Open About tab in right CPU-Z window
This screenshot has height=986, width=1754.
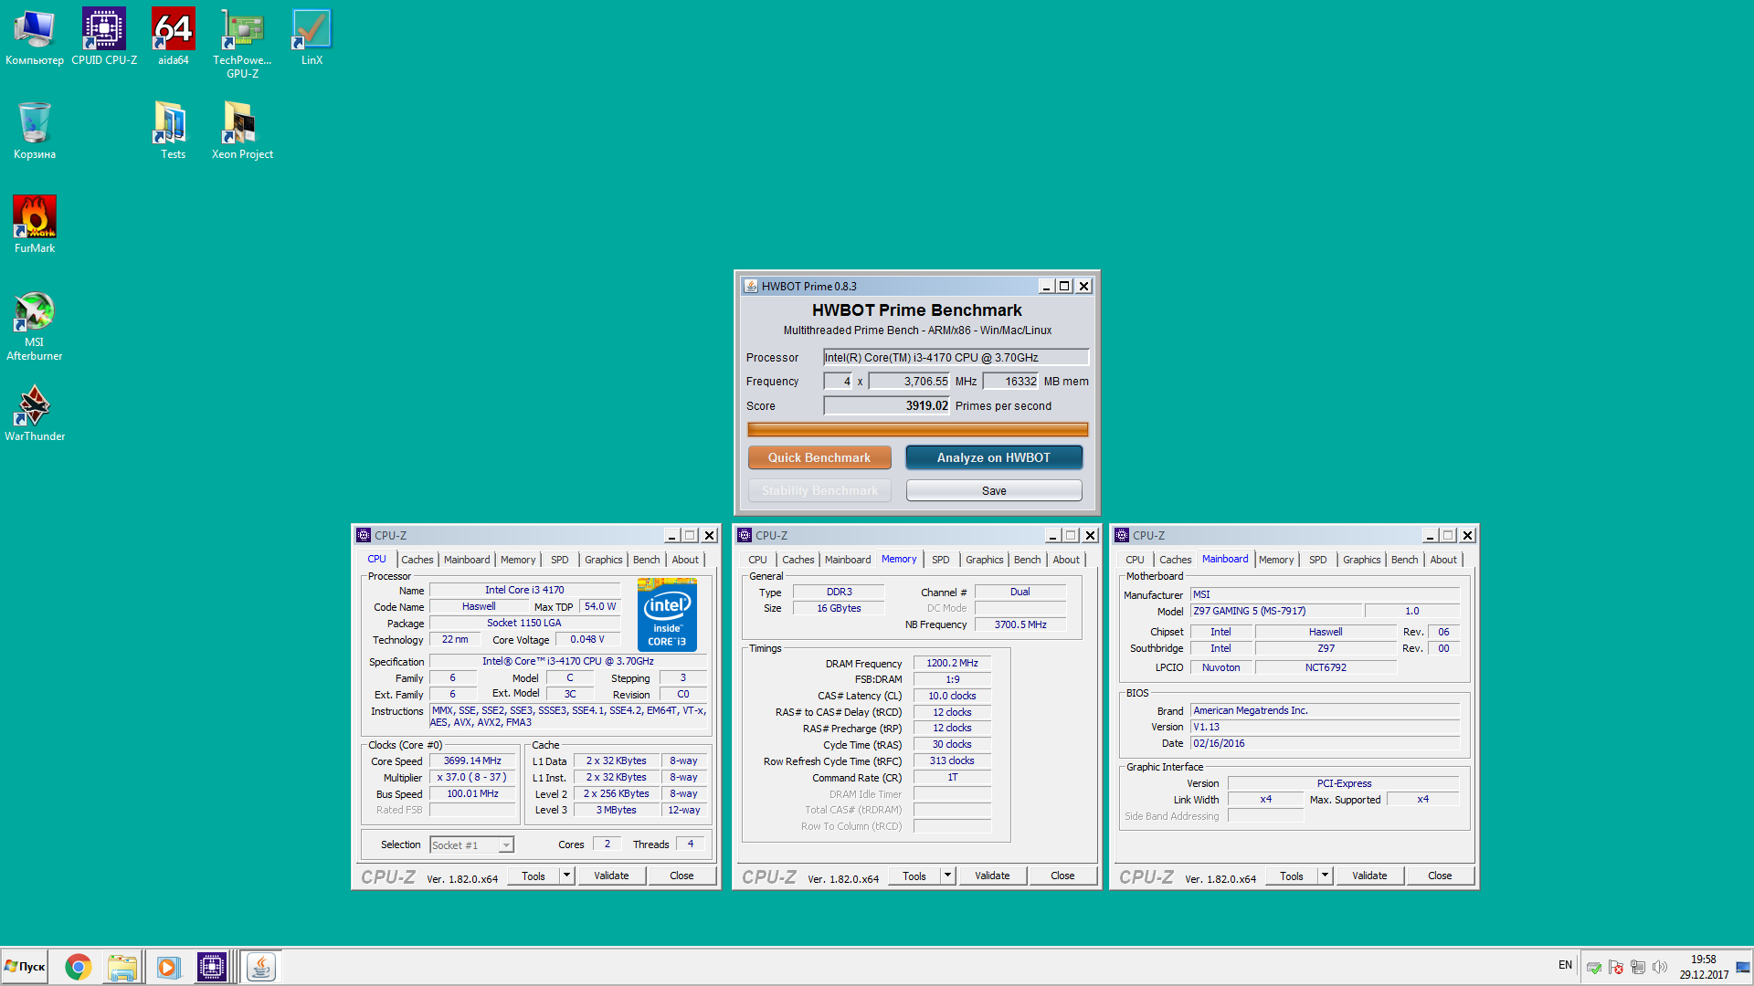[1443, 560]
